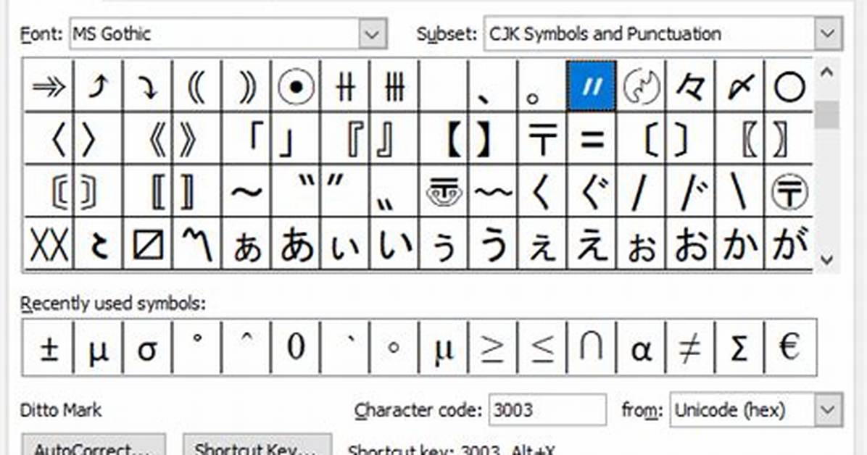Choose the part alternation mark 〽
The width and height of the screenshot is (867, 455).
click(196, 244)
